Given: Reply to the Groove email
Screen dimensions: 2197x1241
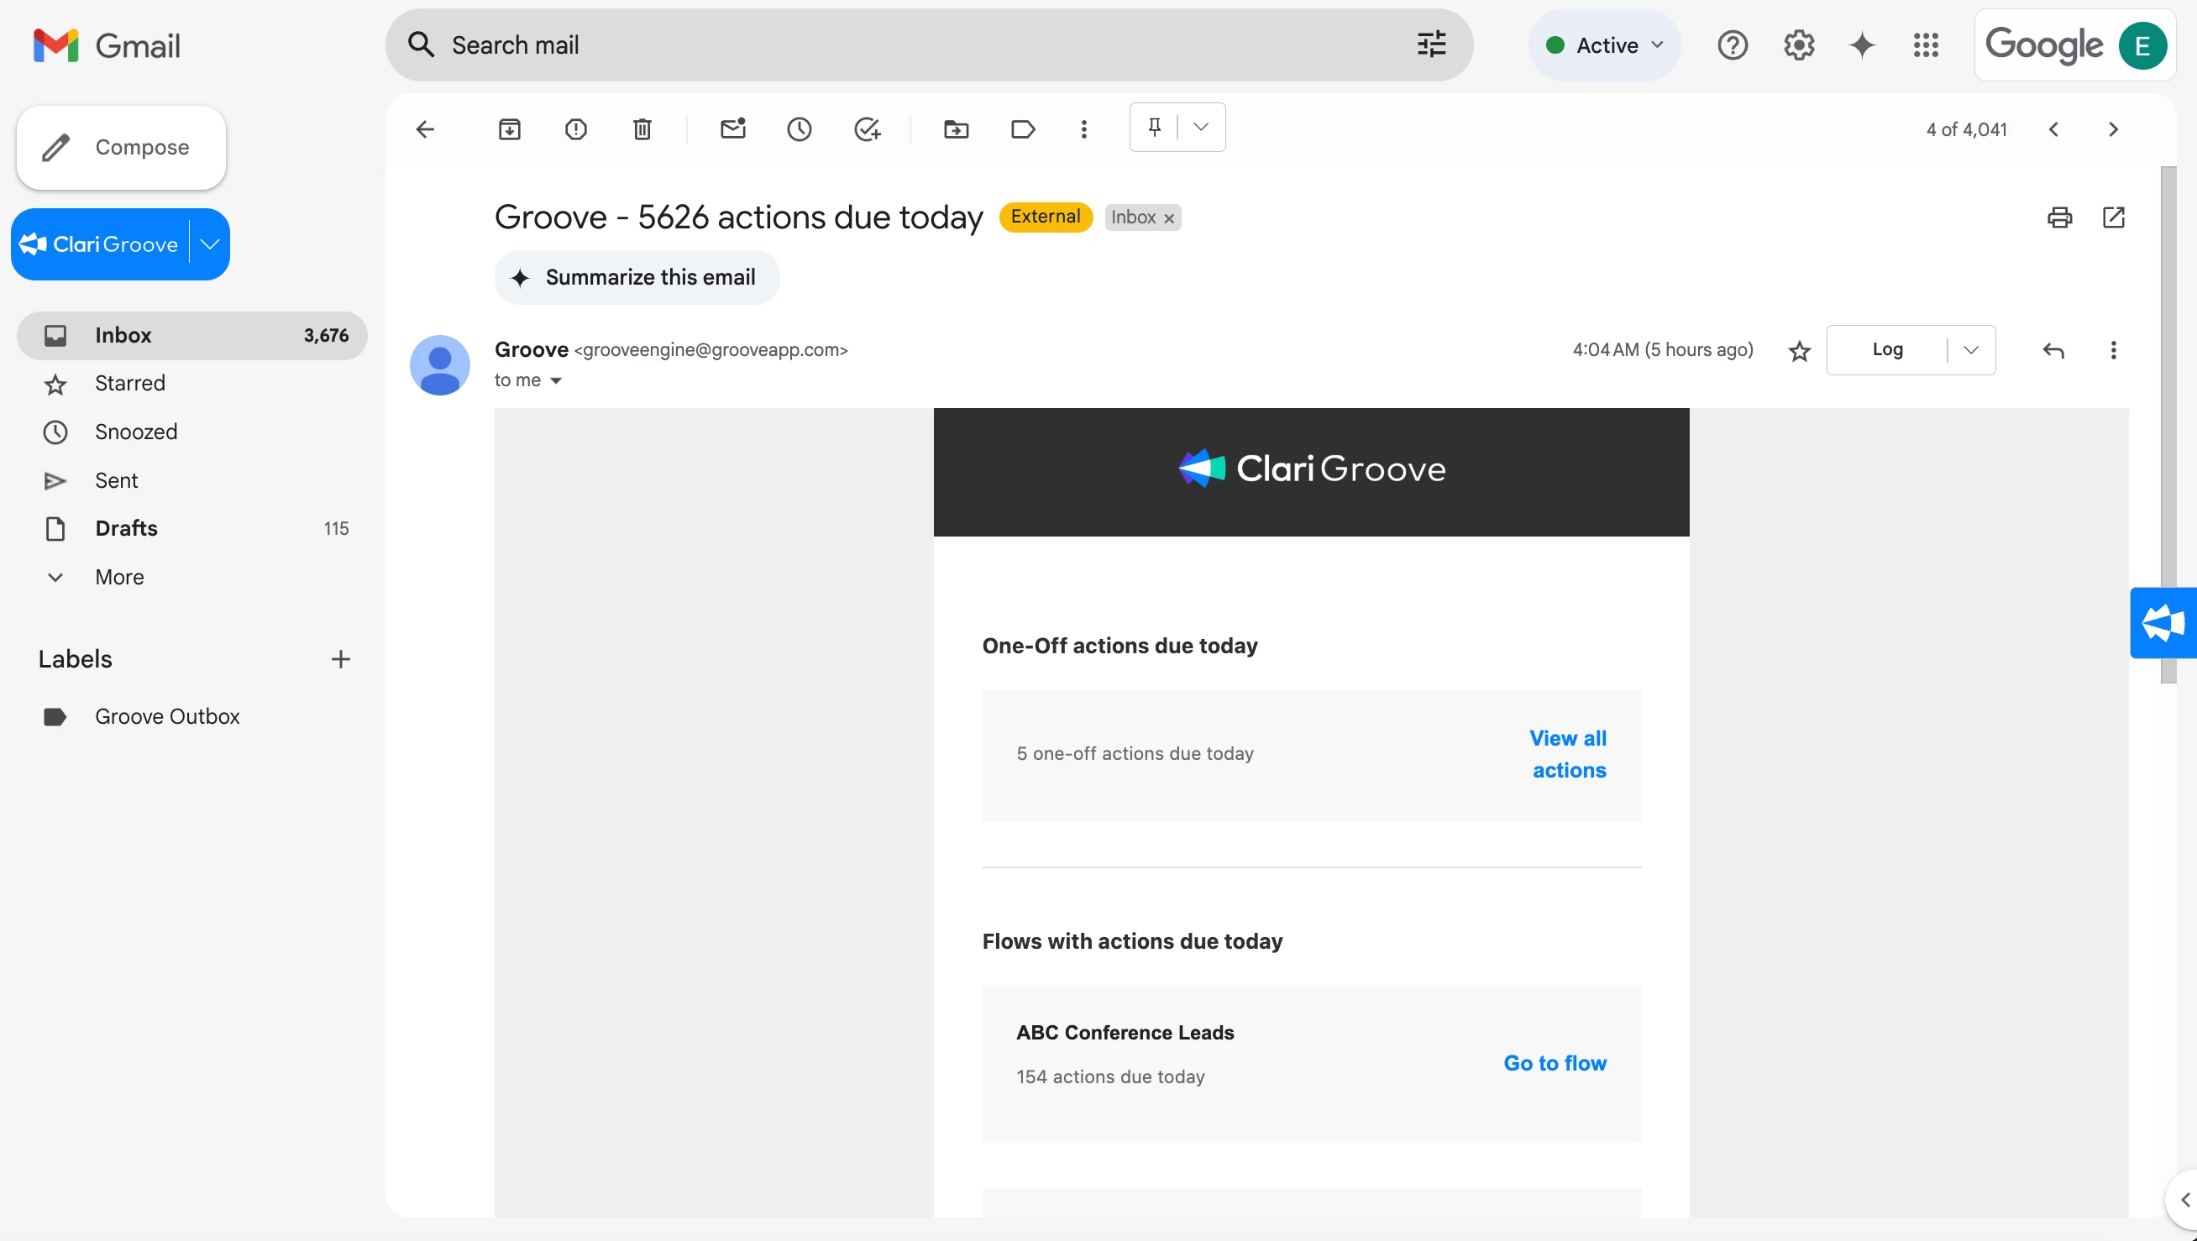Looking at the screenshot, I should [2053, 349].
